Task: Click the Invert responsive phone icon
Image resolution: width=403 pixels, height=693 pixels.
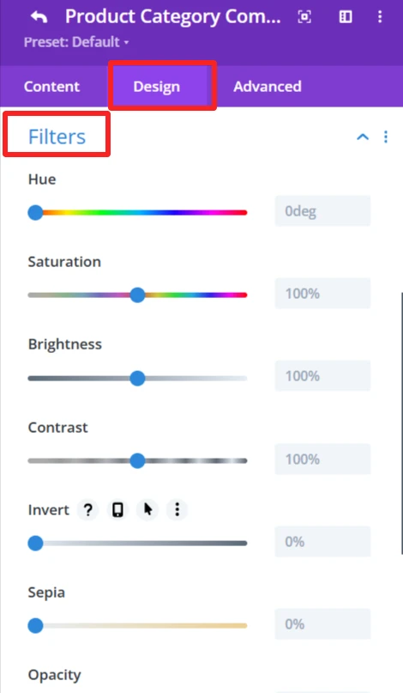Action: point(117,509)
